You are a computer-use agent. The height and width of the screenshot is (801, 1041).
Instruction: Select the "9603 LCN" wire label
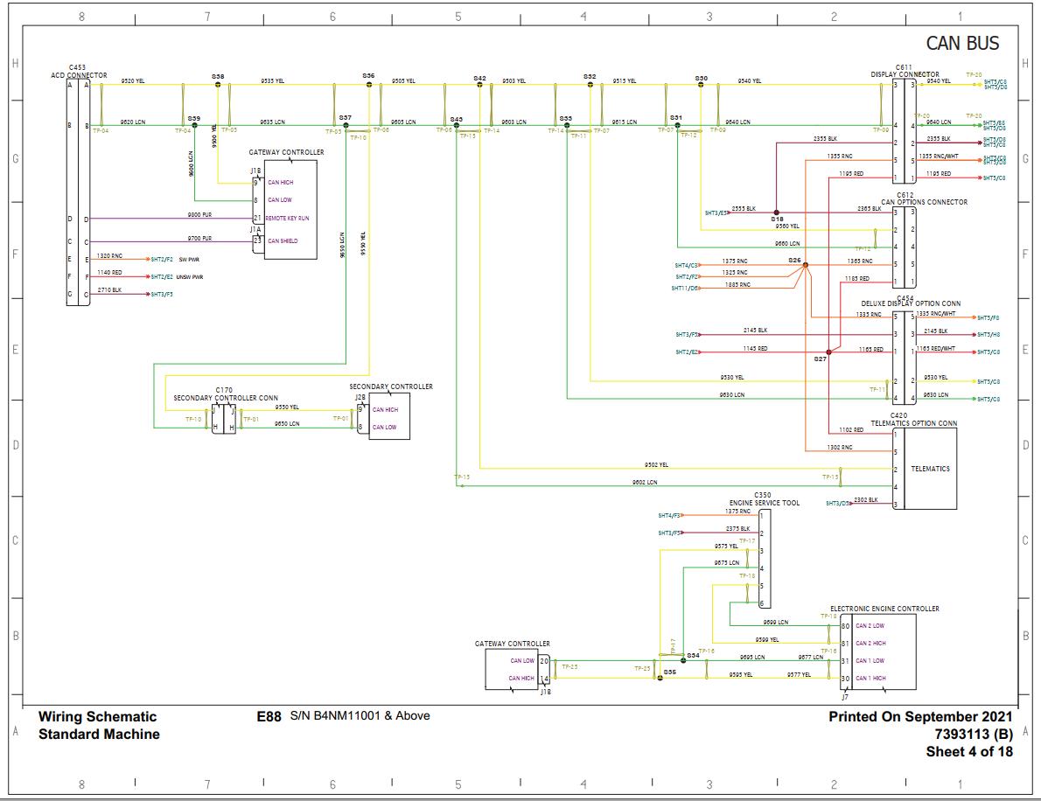point(514,122)
